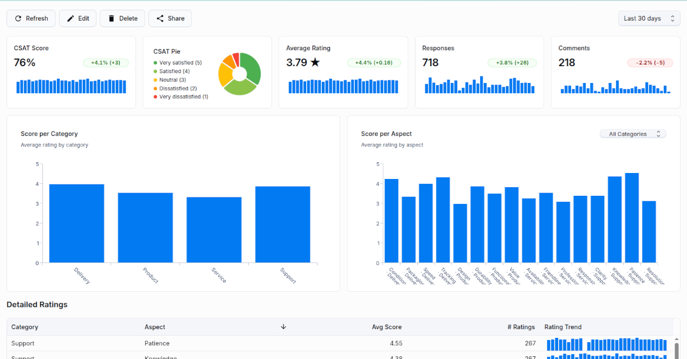Toggle the Neutral legend entry
Image resolution: width=687 pixels, height=359 pixels.
[x=172, y=80]
